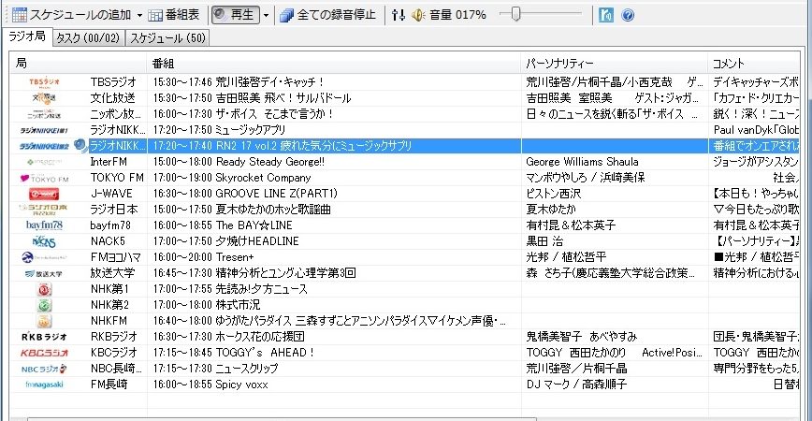Image resolution: width=812 pixels, height=421 pixels.
Task: Click the NACK5 station logo
Action: click(x=44, y=241)
